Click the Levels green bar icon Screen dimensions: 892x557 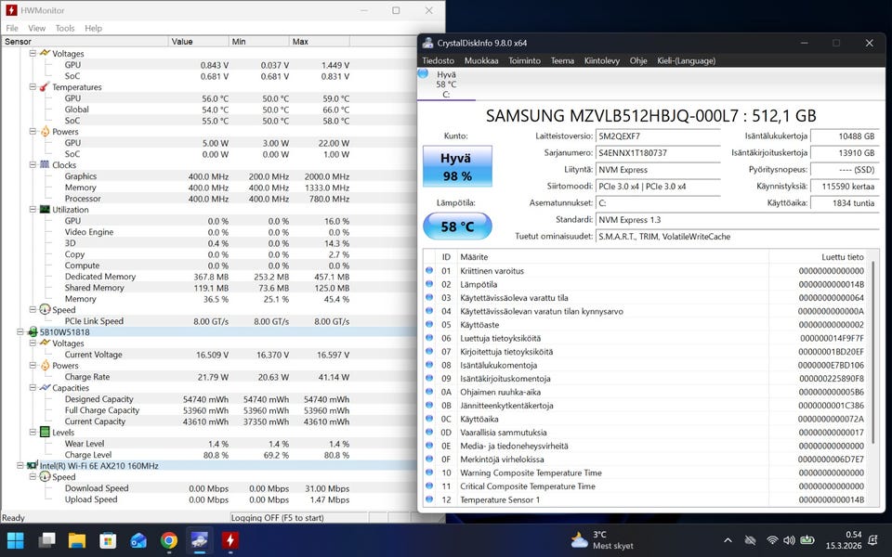pos(45,432)
